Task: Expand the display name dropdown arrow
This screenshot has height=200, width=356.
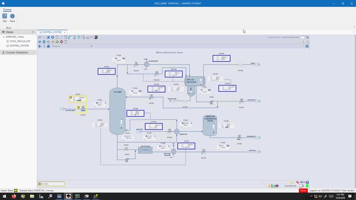Action: pyautogui.click(x=91, y=46)
